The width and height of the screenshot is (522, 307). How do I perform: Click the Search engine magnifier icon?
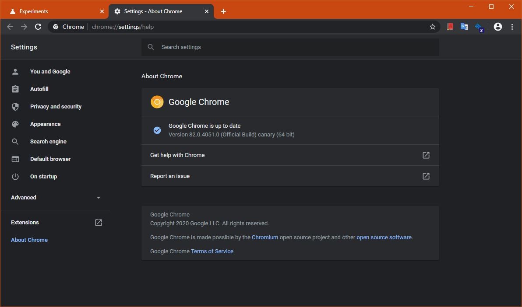(15, 142)
